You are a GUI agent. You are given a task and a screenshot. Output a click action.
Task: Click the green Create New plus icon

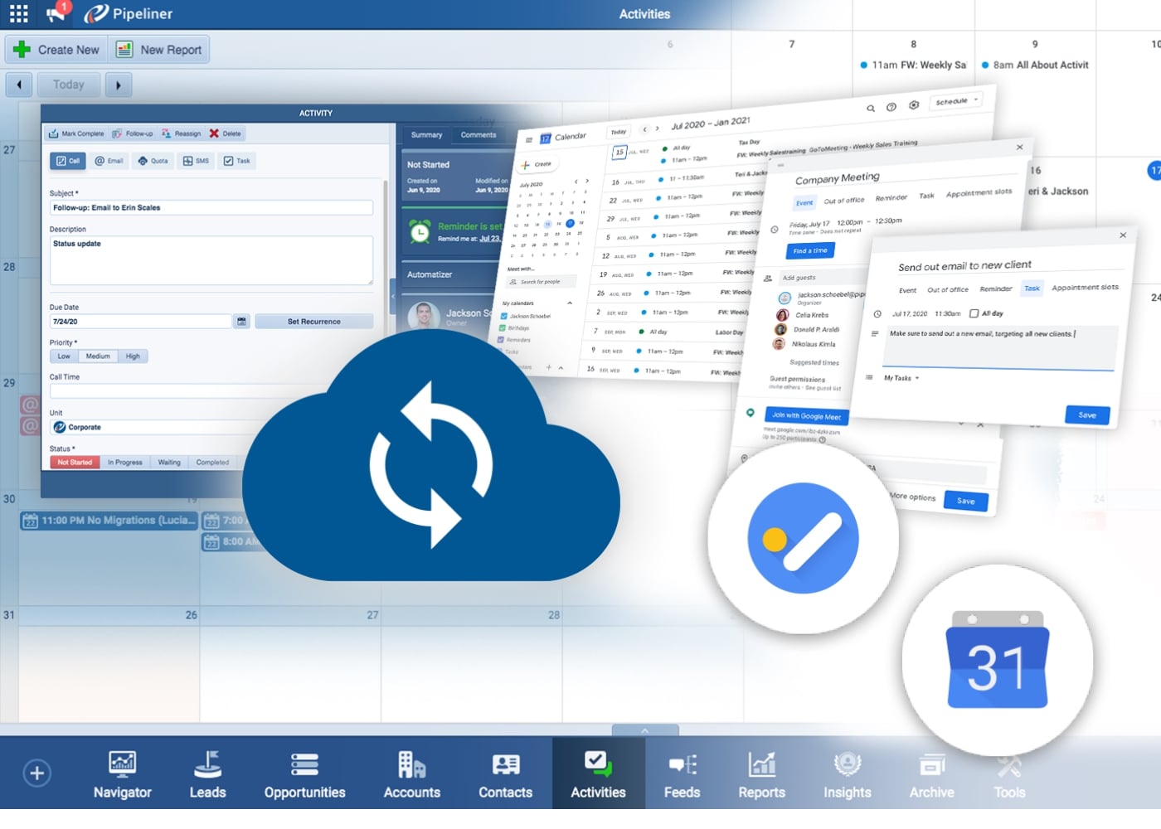pyautogui.click(x=22, y=49)
